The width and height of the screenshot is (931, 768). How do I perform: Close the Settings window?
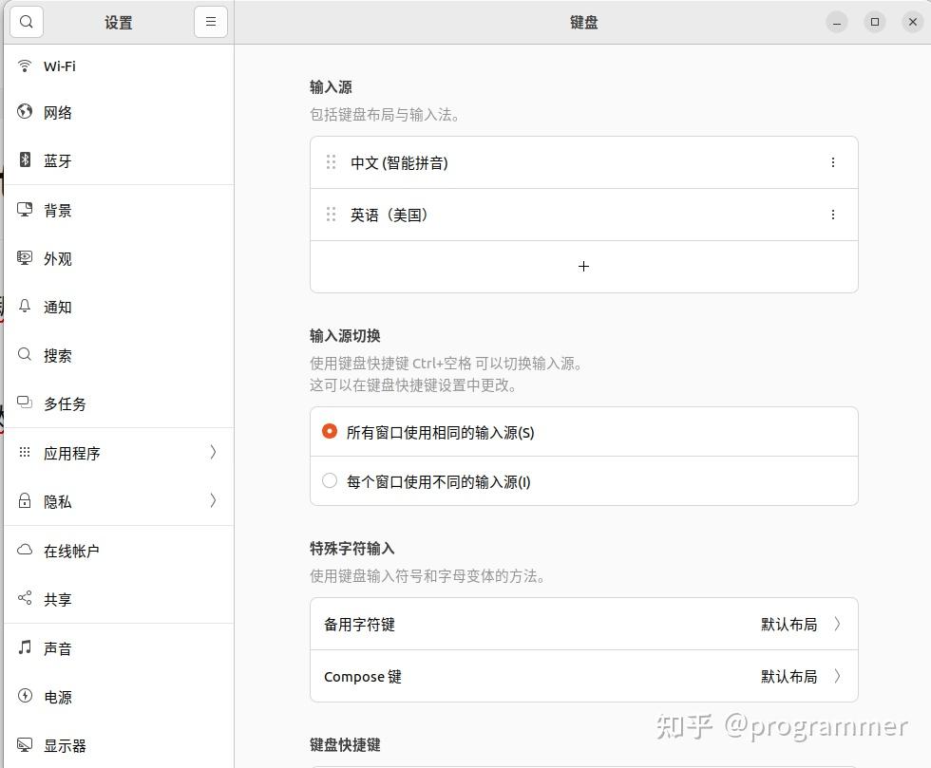click(x=913, y=22)
